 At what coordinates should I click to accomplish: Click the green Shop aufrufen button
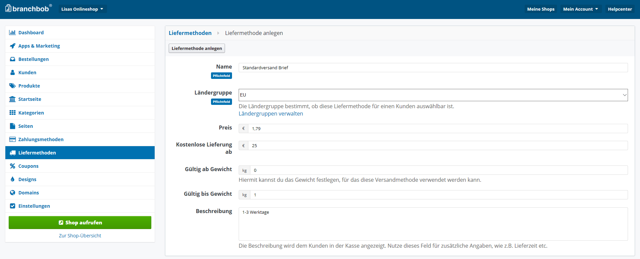pos(80,222)
